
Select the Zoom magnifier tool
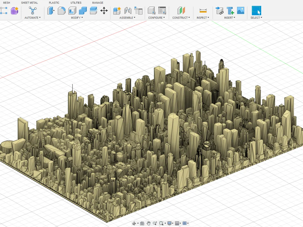click(155, 223)
